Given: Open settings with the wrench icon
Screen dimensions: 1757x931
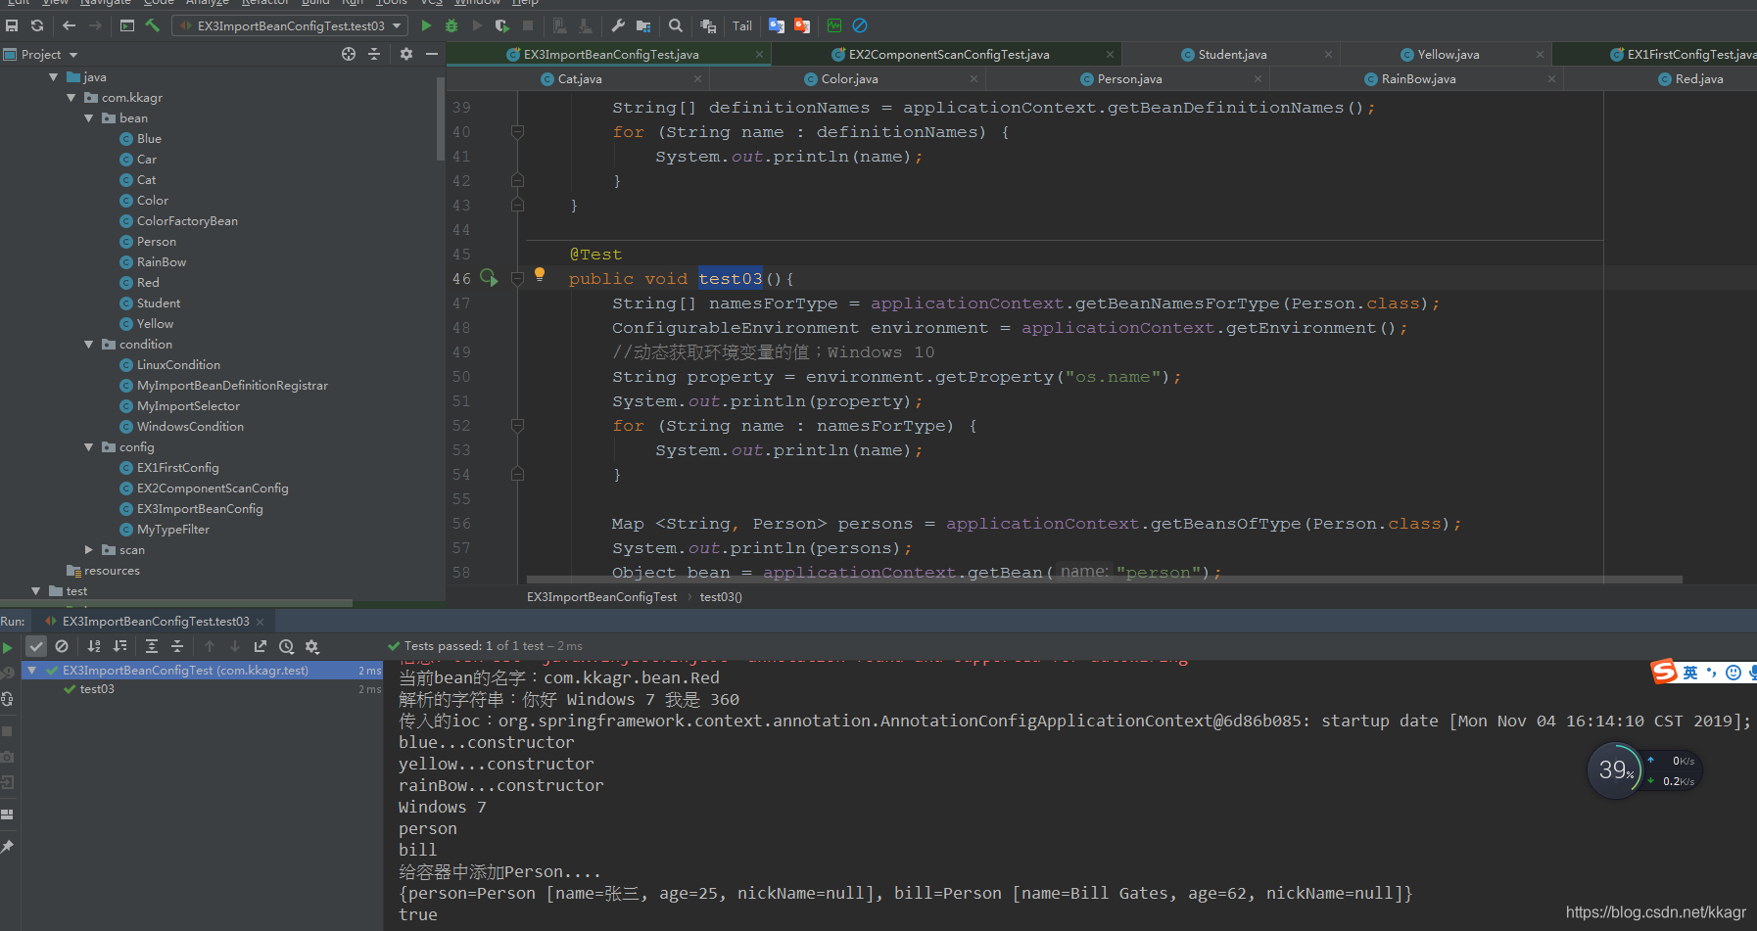Looking at the screenshot, I should pyautogui.click(x=618, y=25).
